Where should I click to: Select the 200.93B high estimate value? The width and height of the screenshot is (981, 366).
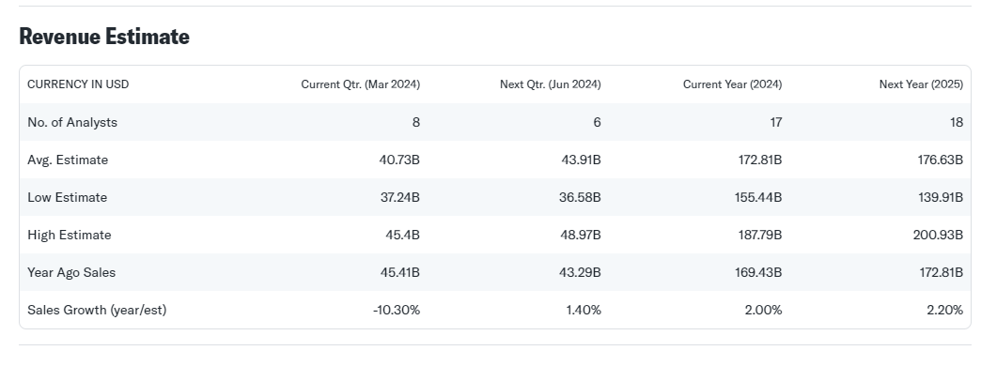[939, 235]
